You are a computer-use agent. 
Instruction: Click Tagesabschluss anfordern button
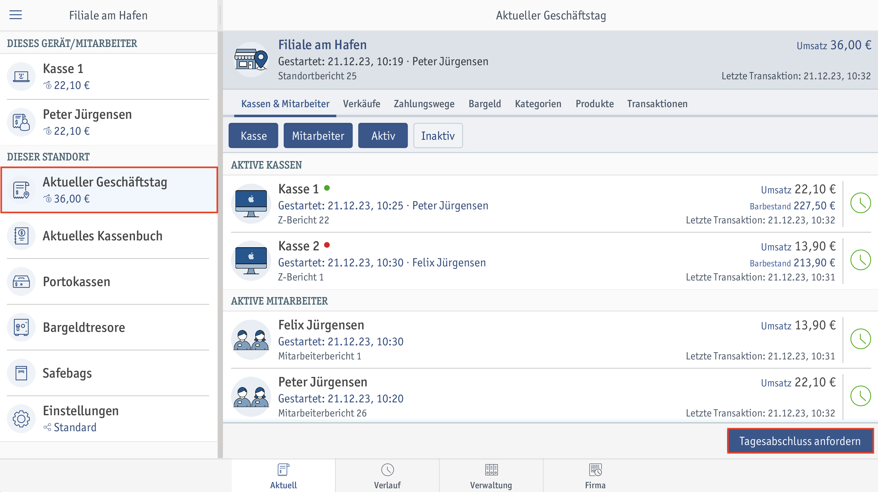point(800,441)
